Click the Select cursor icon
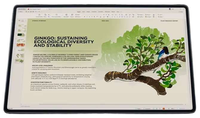Image resolution: width=200 pixels, height=118 pixels. pos(159,17)
